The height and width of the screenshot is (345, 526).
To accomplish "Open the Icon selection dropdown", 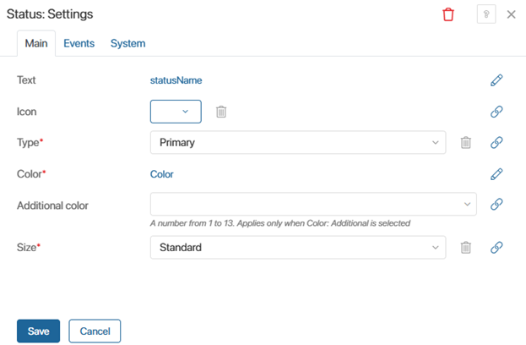I will [176, 112].
